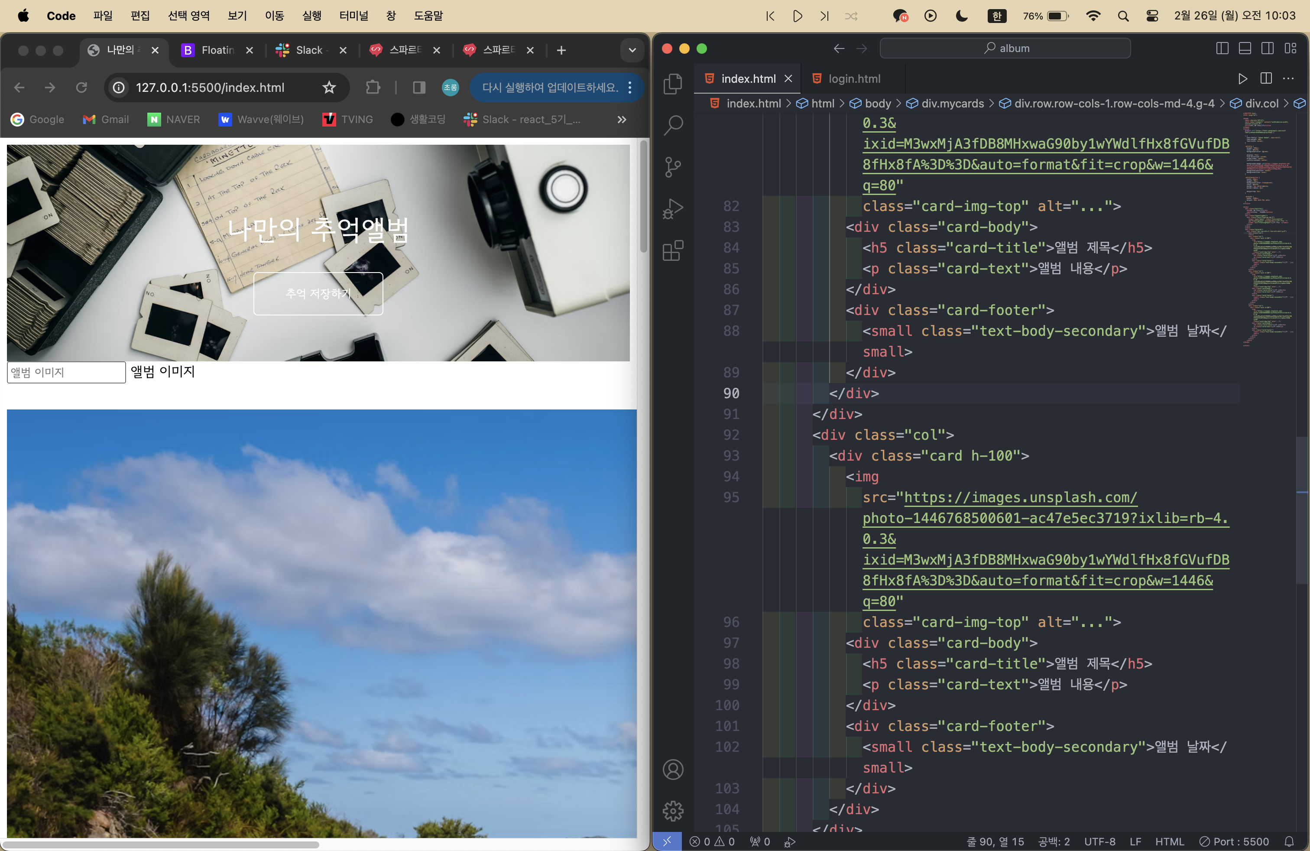Open the 파일 menu
This screenshot has height=851, width=1310.
click(103, 16)
